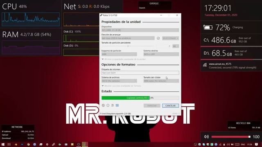Open the Dispositivo device dropdown

tap(140, 30)
